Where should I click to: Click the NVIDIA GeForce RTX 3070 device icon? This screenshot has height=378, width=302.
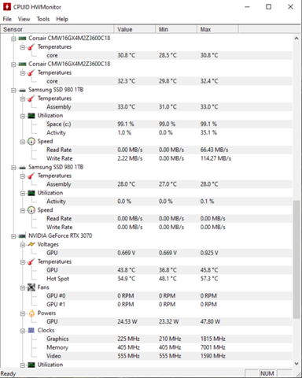pos(22,235)
